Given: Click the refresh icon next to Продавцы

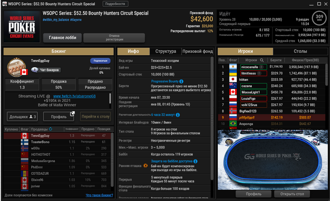Looking at the screenshot, I should tap(50, 129).
